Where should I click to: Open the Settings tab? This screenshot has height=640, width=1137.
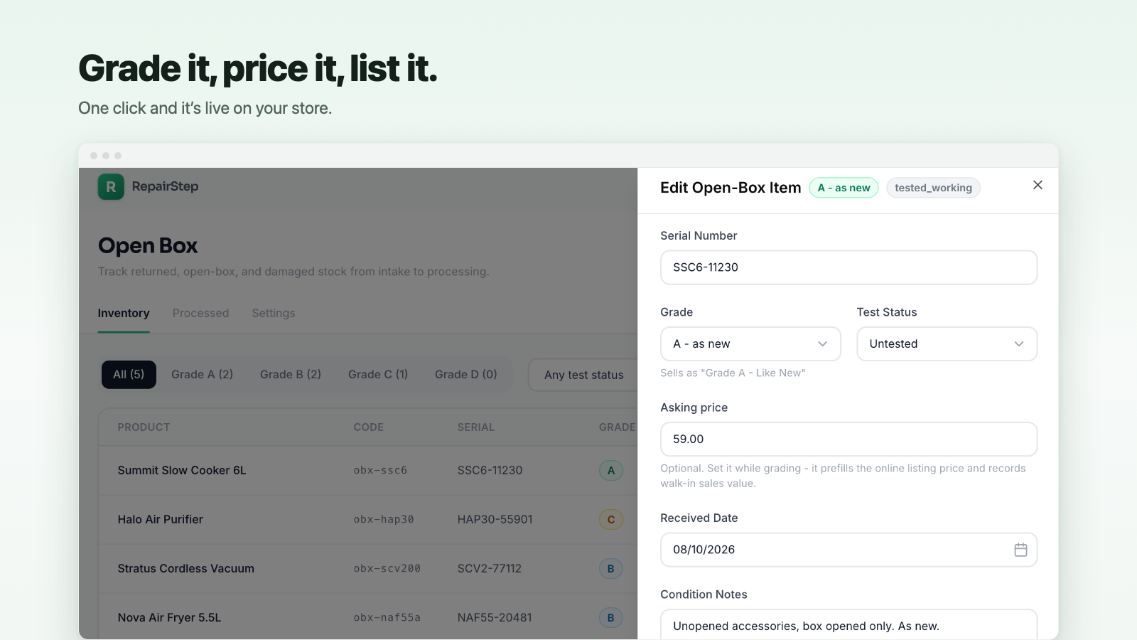pos(274,314)
